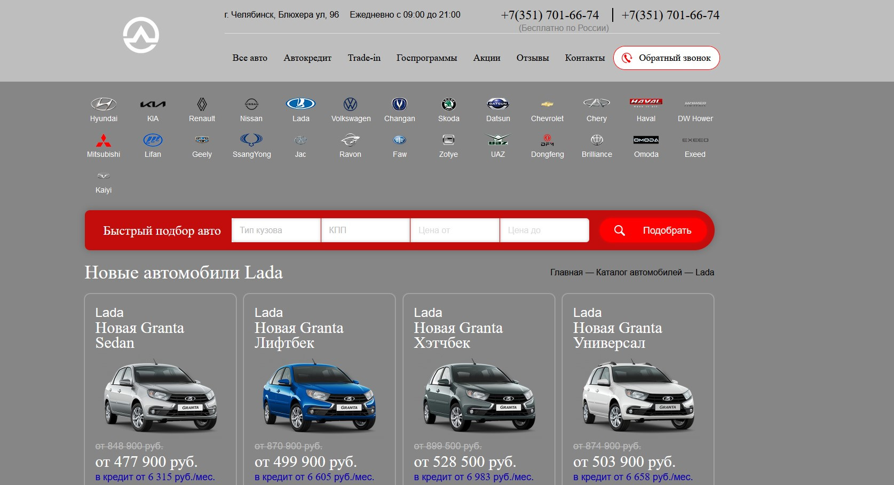894x485 pixels.
Task: Select the Exeed brand logo
Action: coord(695,140)
